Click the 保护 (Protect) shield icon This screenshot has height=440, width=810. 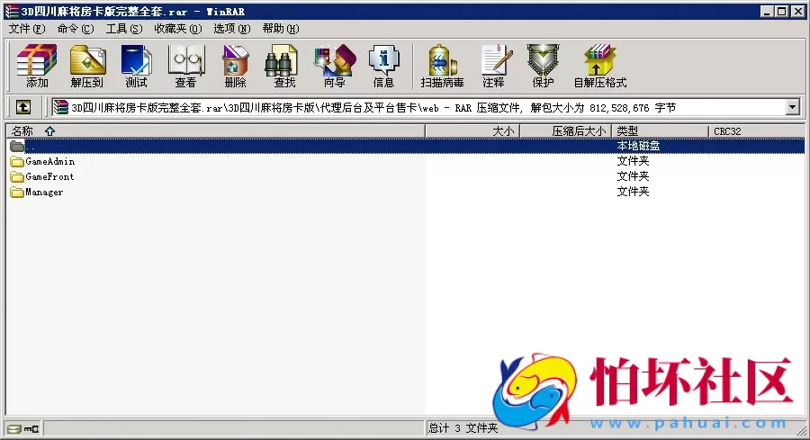click(x=543, y=66)
